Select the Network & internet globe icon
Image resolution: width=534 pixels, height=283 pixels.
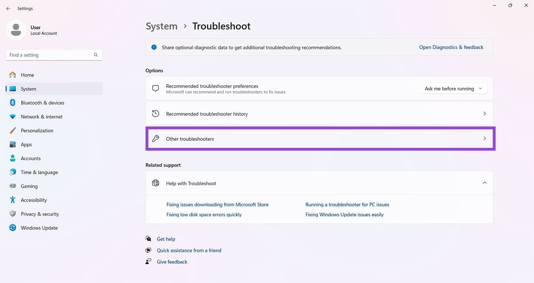coord(13,116)
